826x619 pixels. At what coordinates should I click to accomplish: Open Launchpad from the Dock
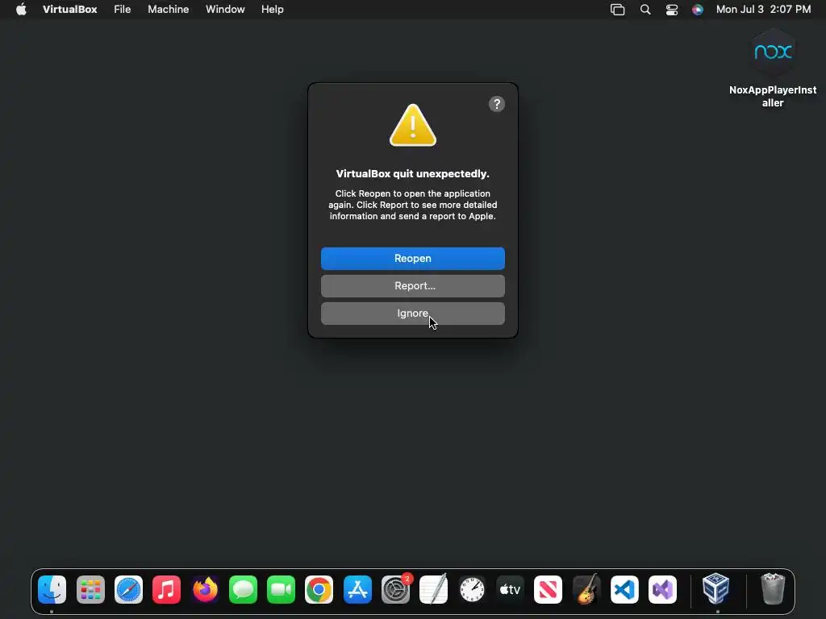tap(90, 589)
